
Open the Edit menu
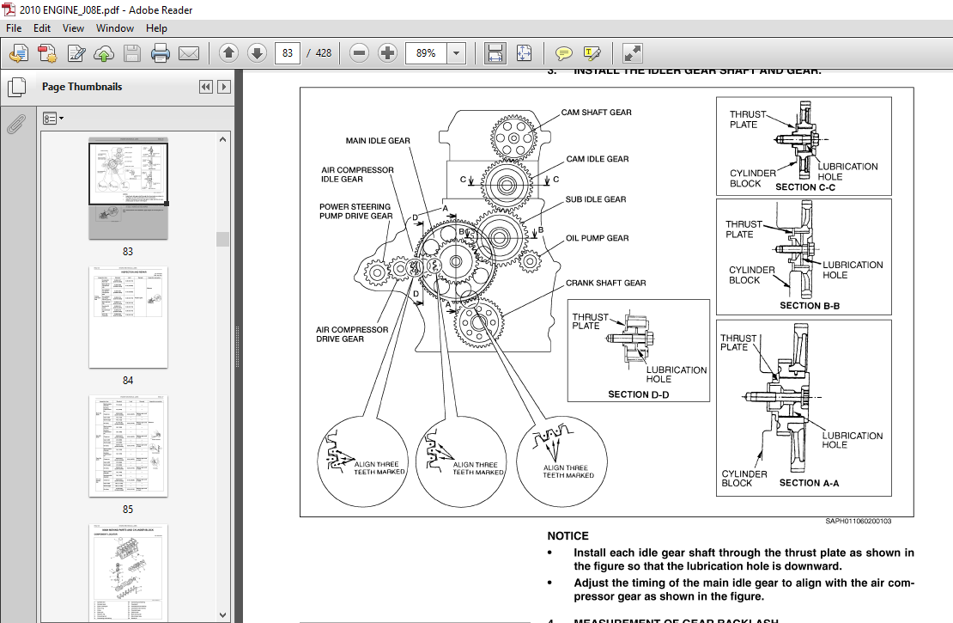coord(42,28)
